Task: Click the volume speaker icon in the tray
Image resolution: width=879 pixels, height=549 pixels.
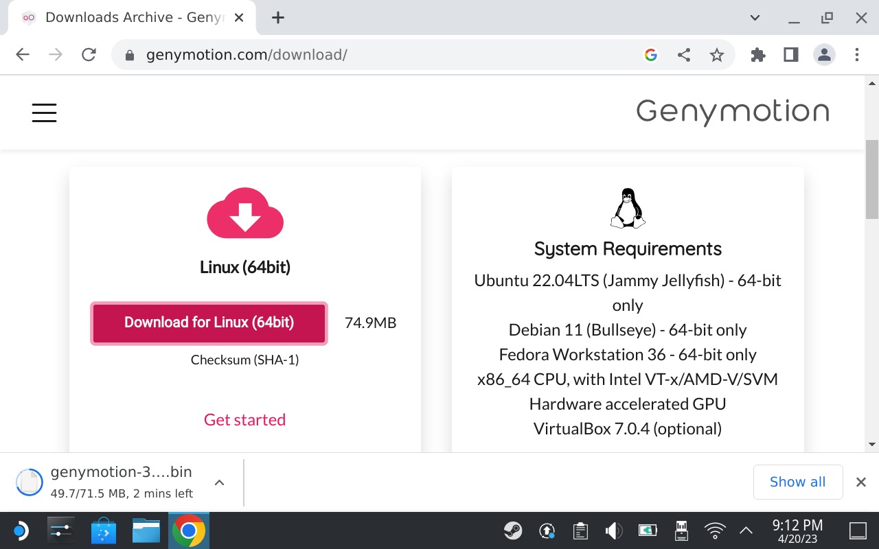Action: point(613,530)
